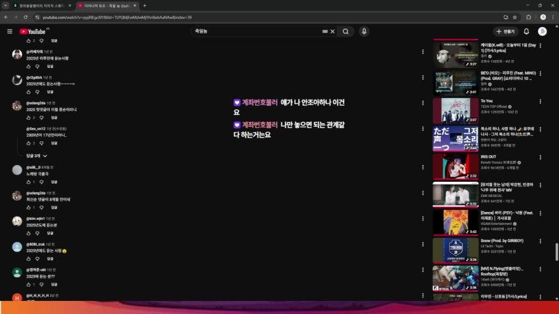Open more options for To You video
Image resolution: width=559 pixels, height=314 pixels.
[x=541, y=101]
